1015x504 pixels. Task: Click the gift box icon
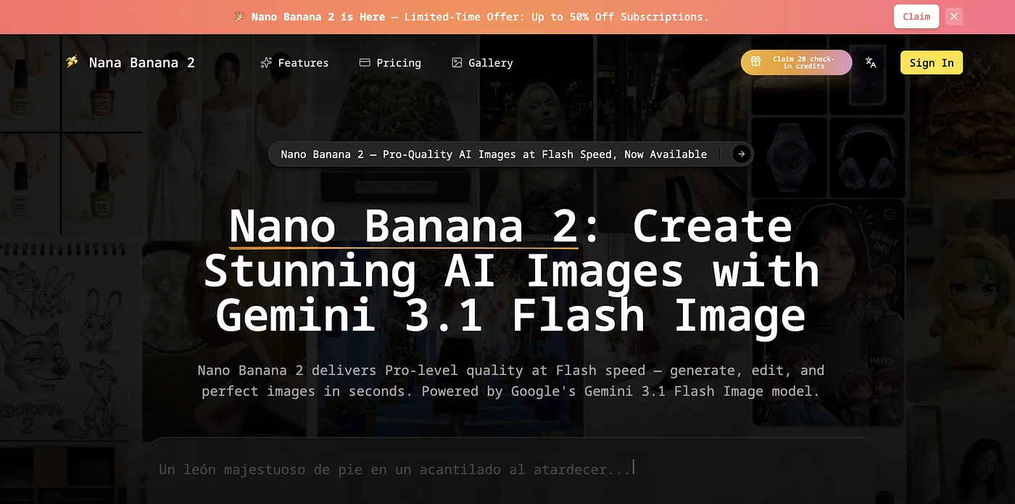click(x=755, y=62)
